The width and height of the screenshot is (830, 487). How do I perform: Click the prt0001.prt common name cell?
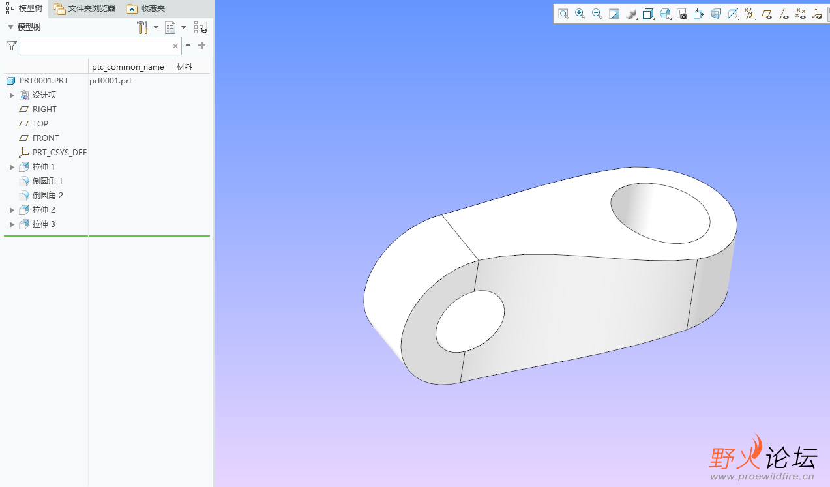tap(111, 81)
